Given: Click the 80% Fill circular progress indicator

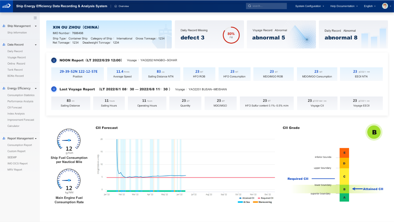Looking at the screenshot, I should [231, 35].
